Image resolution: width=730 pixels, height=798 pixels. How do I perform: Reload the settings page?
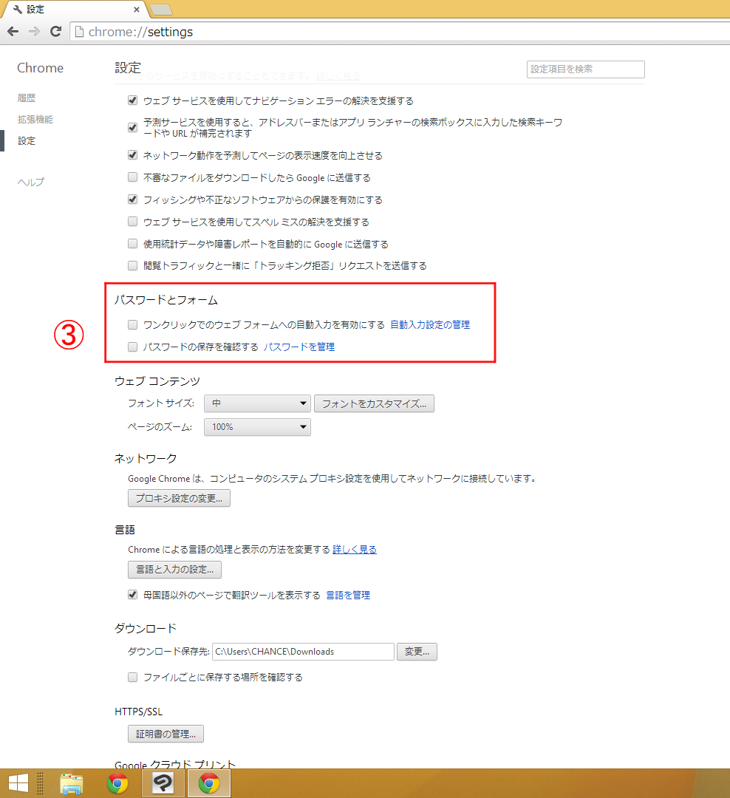coord(56,32)
